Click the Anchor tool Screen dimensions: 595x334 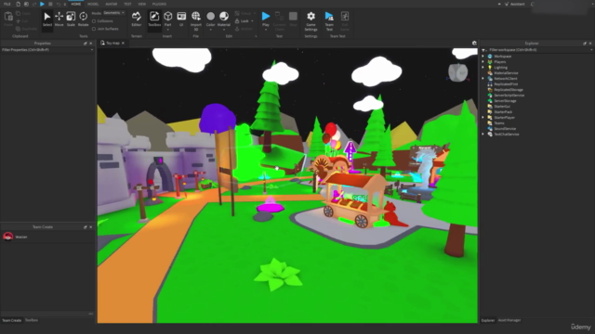244,29
